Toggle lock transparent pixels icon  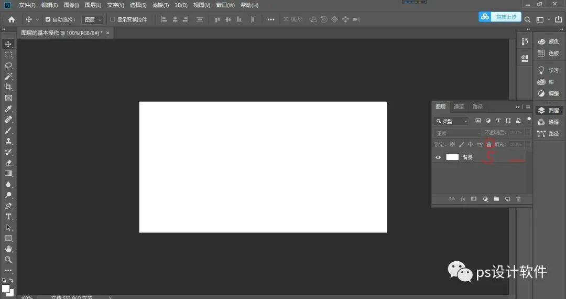point(452,144)
